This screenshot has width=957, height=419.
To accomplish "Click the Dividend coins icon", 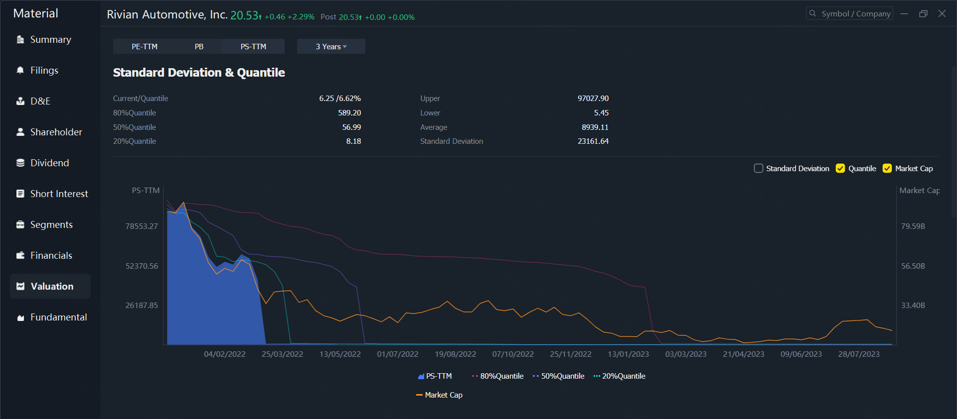I will pyautogui.click(x=20, y=163).
